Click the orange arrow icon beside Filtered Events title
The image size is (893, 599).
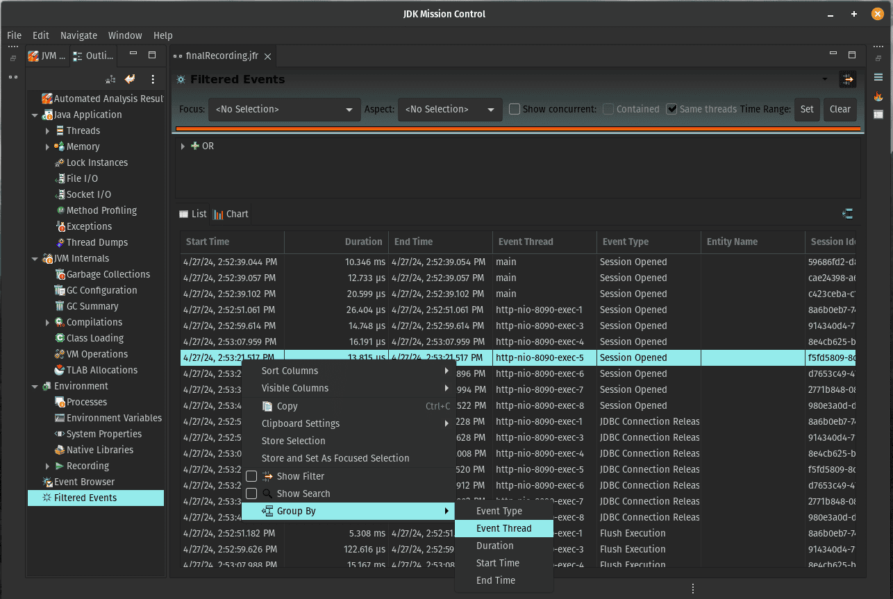pyautogui.click(x=847, y=79)
